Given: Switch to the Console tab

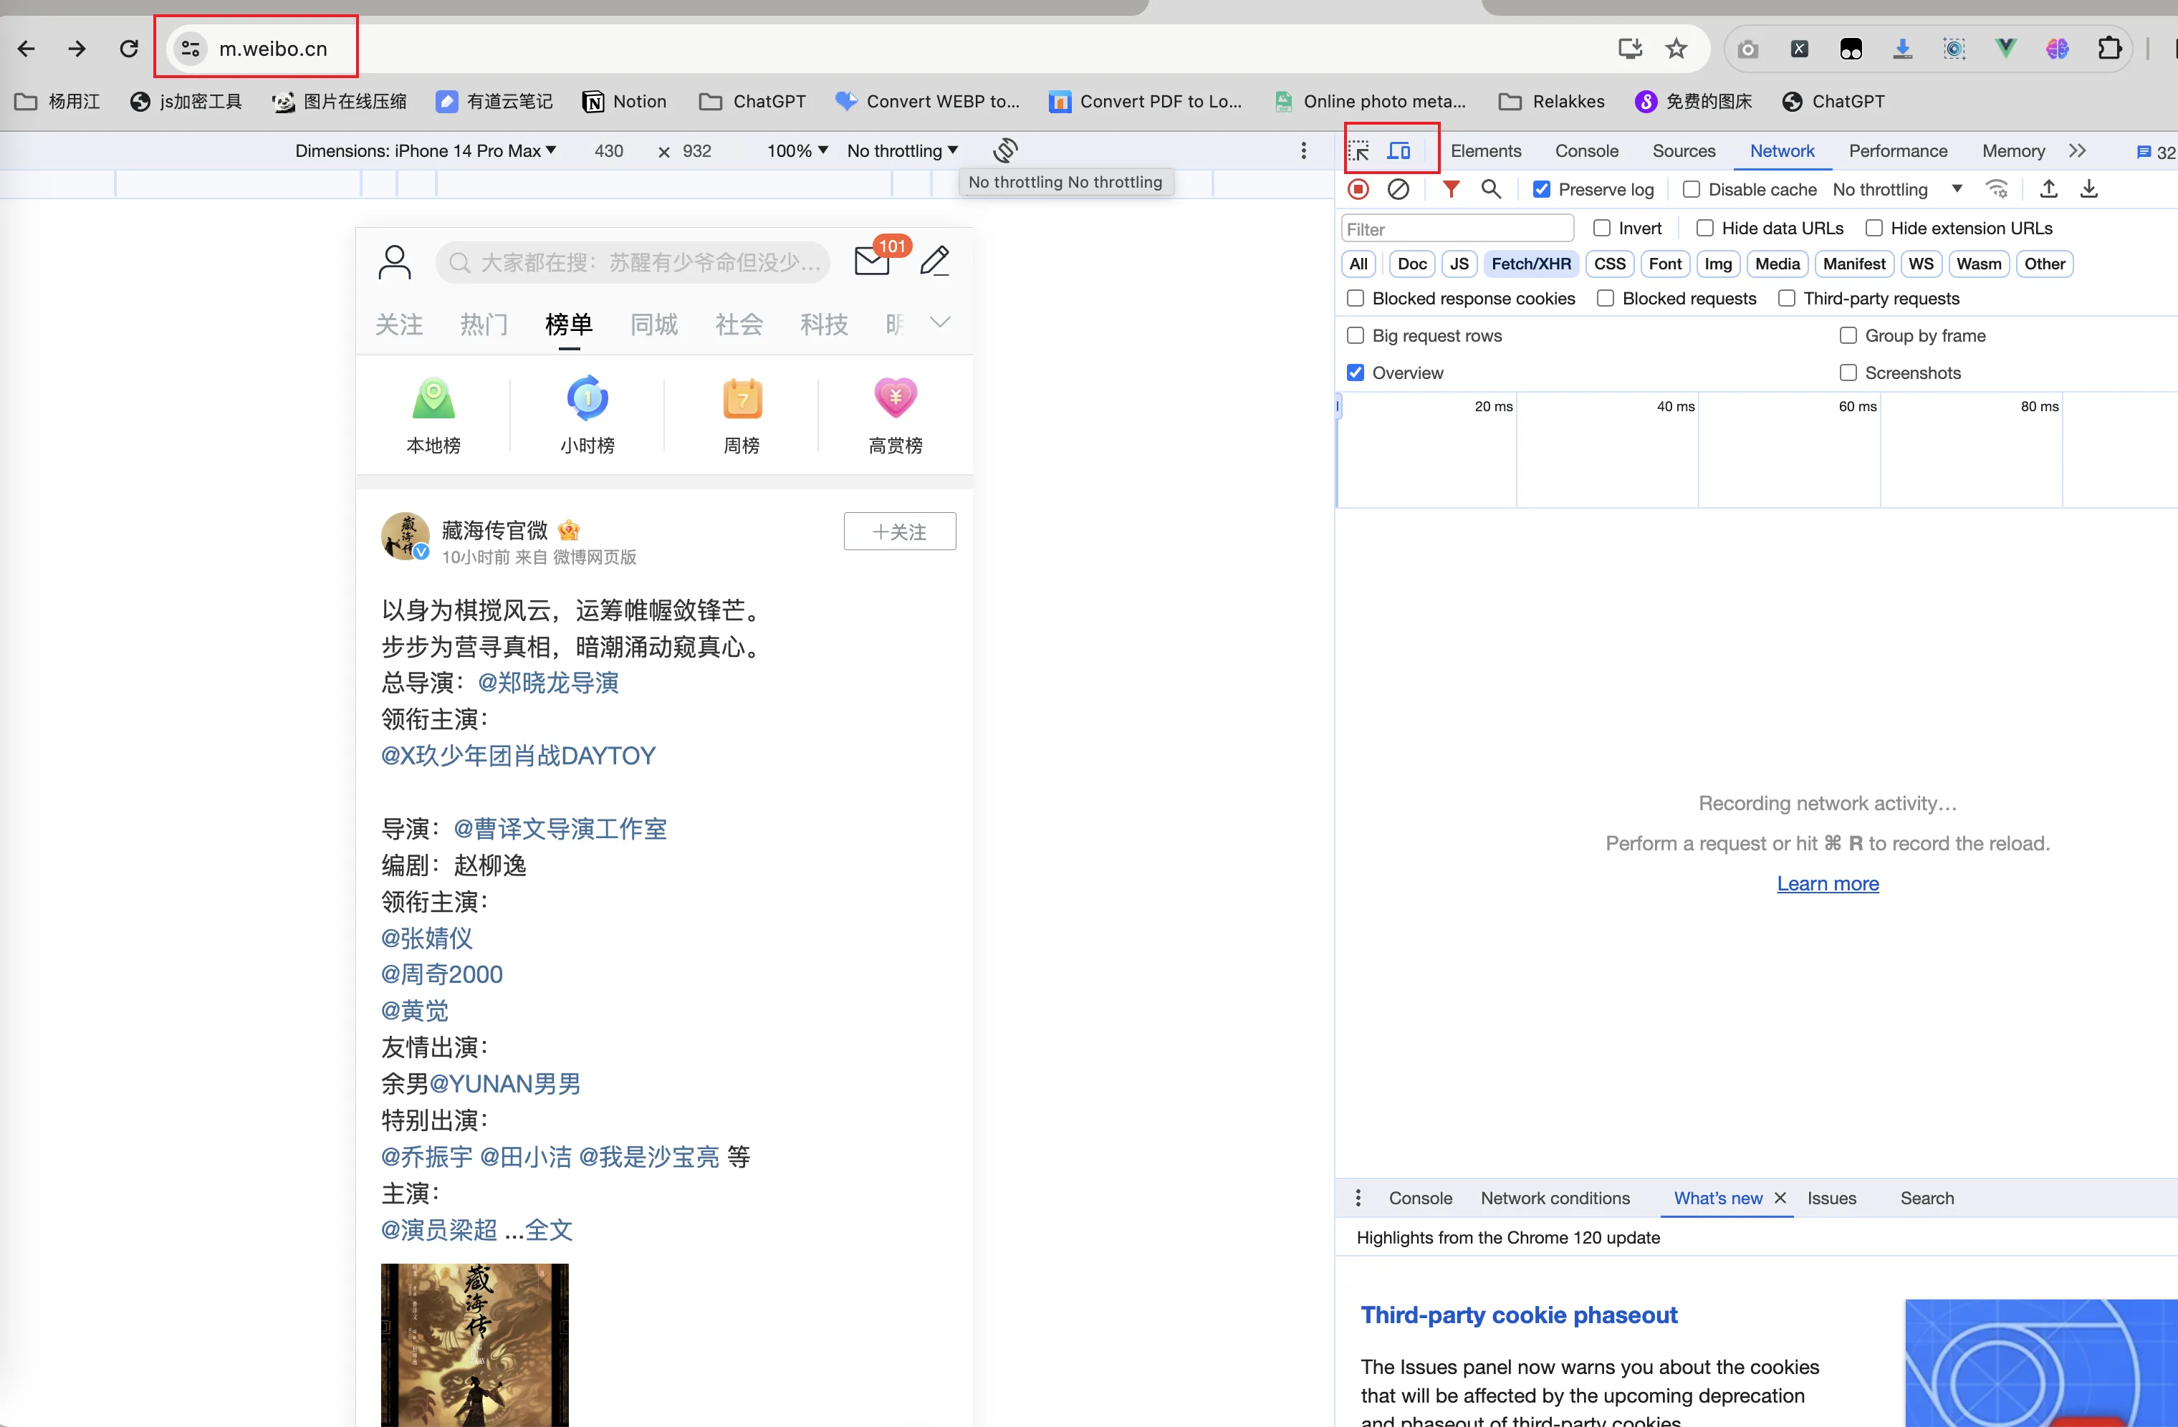Looking at the screenshot, I should point(1586,151).
